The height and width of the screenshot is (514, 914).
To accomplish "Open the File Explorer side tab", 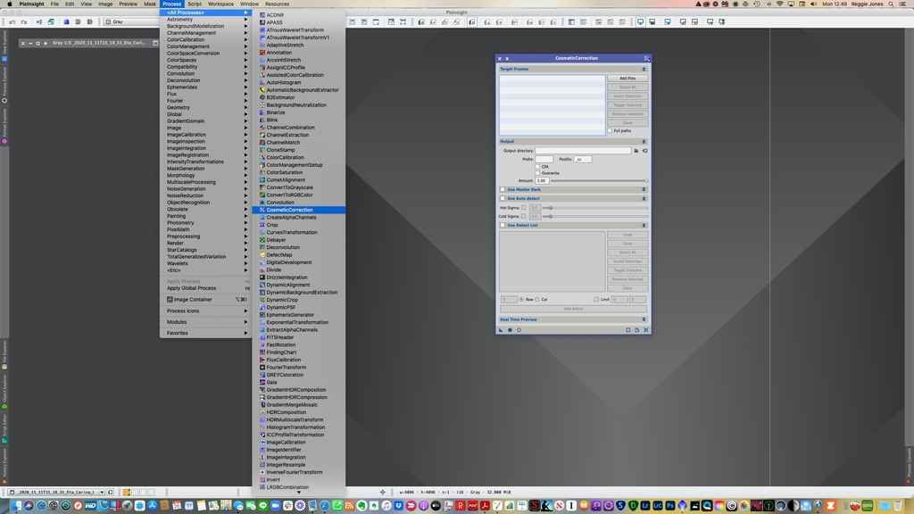I will point(4,354).
